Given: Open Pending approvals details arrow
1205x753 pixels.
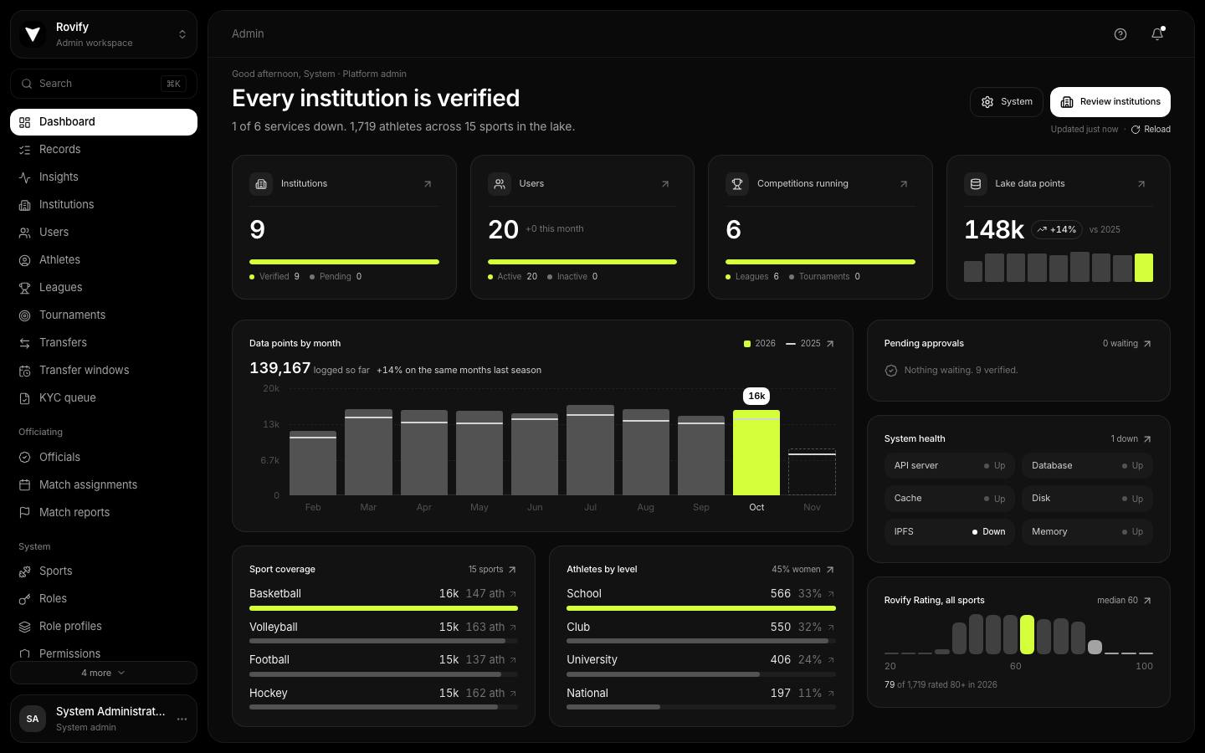Looking at the screenshot, I should [x=1147, y=344].
